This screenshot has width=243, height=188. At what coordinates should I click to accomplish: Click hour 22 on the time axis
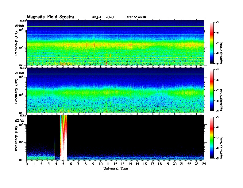tap(189, 164)
